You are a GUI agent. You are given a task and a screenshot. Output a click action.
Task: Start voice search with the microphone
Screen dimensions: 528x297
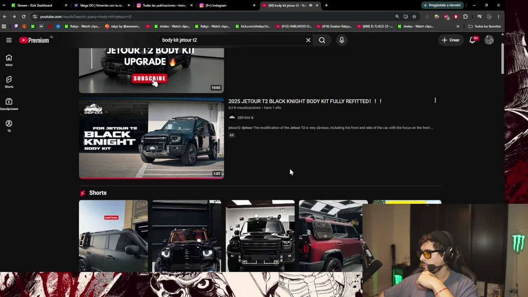(x=342, y=40)
